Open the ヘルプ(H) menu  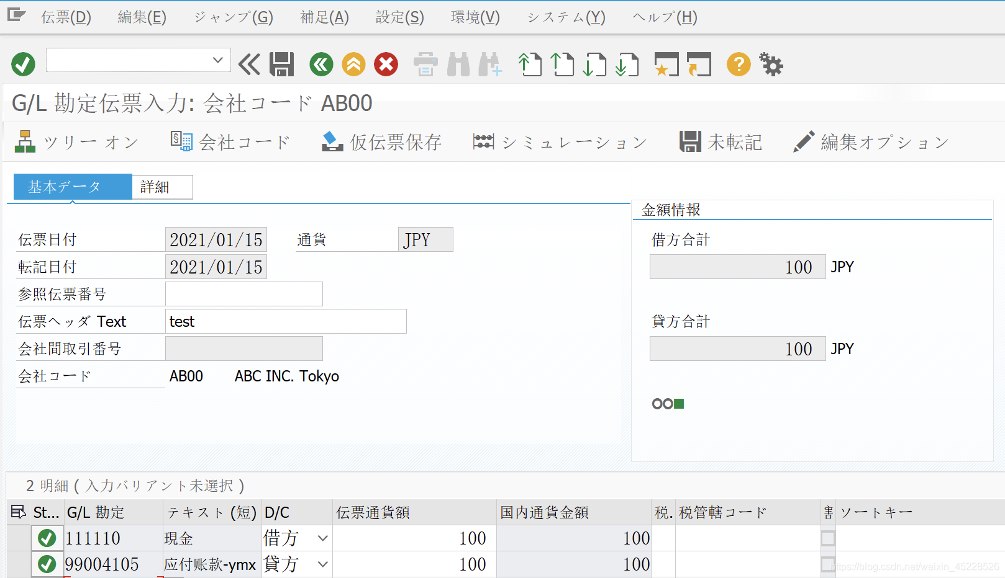(x=665, y=17)
